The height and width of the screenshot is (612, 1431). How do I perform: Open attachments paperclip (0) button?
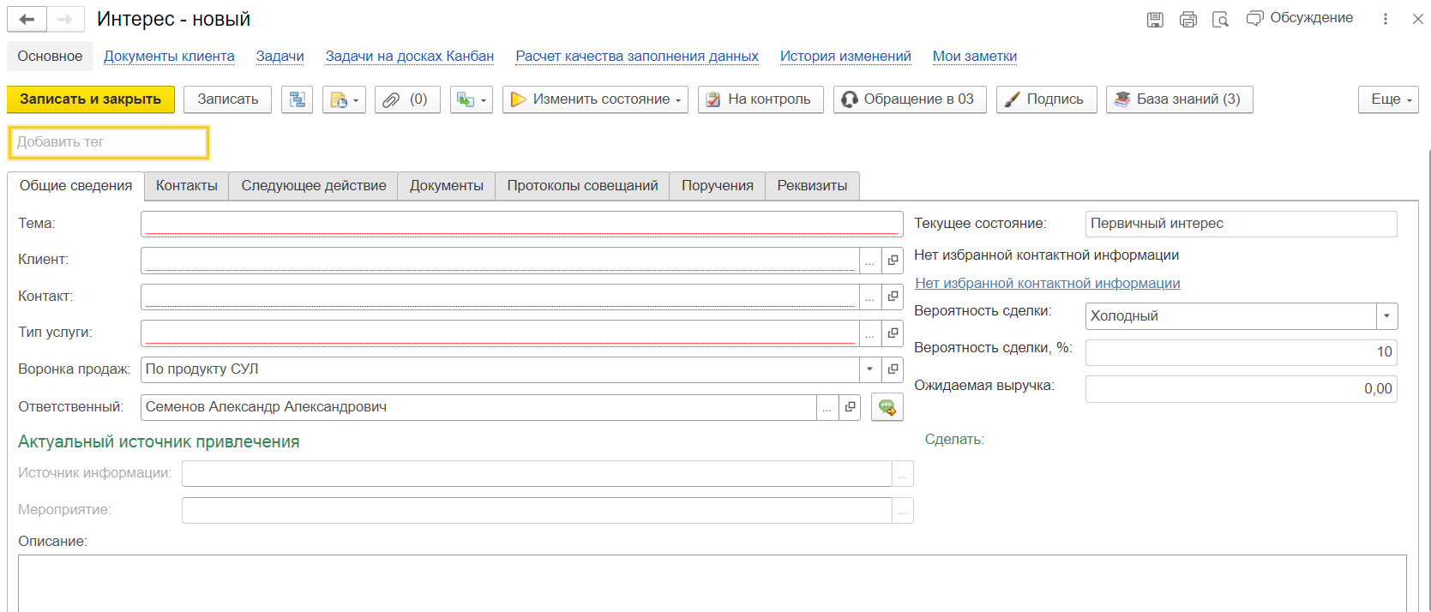coord(407,99)
